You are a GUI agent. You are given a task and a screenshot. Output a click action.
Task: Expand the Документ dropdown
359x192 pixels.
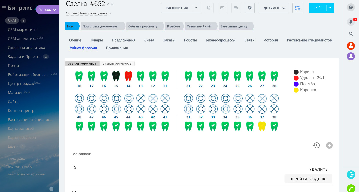coord(273,8)
